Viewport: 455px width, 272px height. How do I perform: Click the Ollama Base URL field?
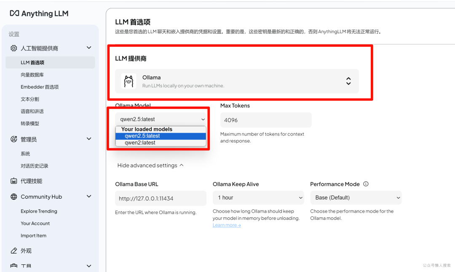click(161, 198)
